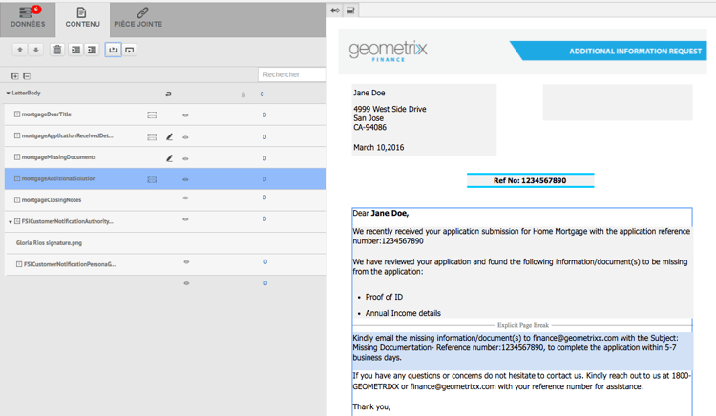Toggle eye icon in the bottom empty row
716x416 pixels.
point(186,283)
